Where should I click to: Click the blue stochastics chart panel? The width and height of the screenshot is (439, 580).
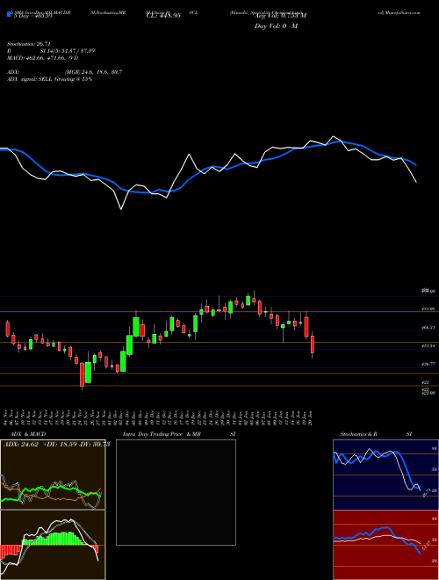pyautogui.click(x=385, y=475)
